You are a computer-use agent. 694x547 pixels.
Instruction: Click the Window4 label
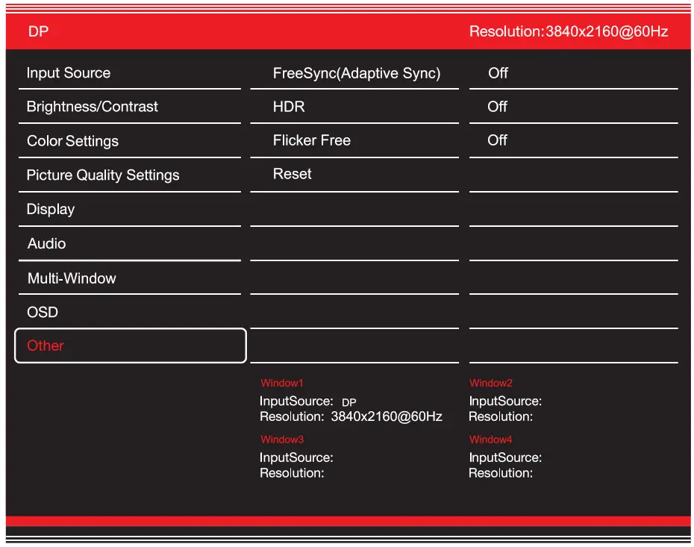[x=491, y=440]
